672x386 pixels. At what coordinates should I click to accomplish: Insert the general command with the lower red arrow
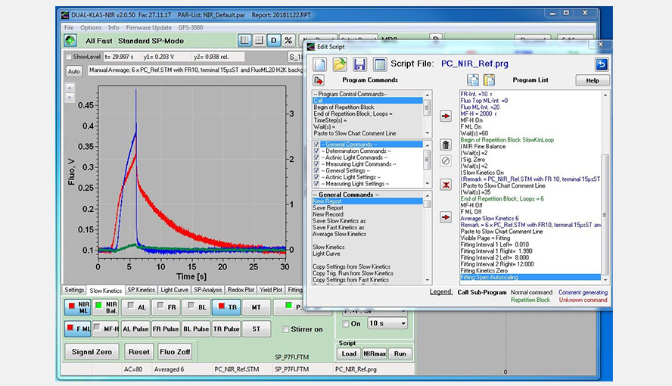(x=446, y=217)
